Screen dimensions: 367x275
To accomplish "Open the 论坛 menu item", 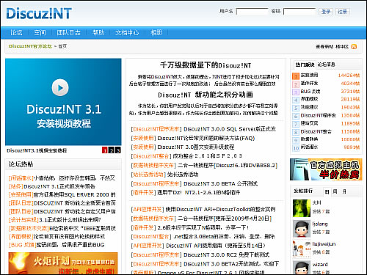I will click(16, 32).
